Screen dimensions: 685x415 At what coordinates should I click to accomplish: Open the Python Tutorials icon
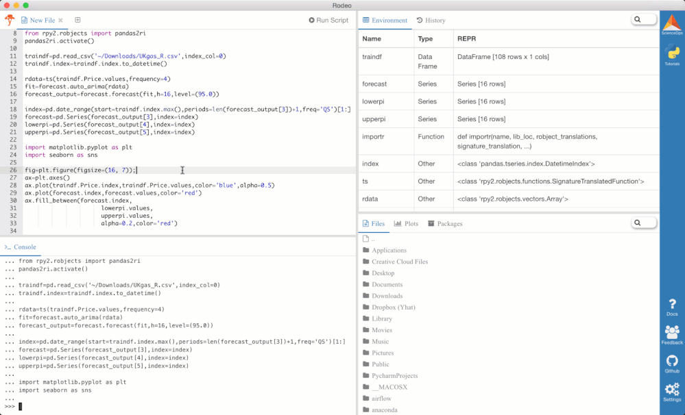pos(672,55)
